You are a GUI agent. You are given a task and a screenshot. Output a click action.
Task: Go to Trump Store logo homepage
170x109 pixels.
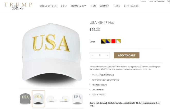[x=18, y=6]
